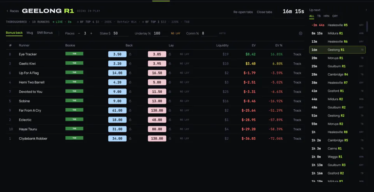Open Wagga R1 in Up next list

click(x=337, y=157)
